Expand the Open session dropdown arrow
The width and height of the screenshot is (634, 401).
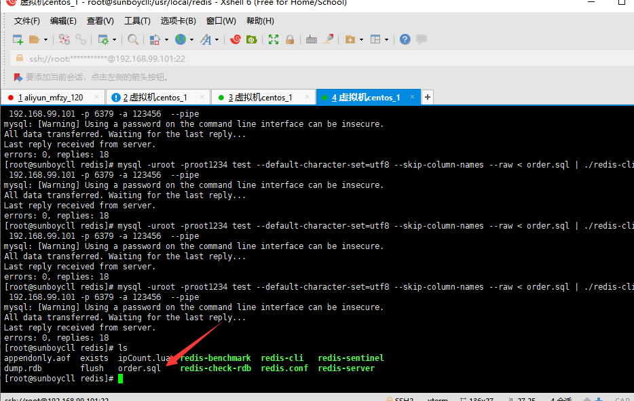pos(45,39)
